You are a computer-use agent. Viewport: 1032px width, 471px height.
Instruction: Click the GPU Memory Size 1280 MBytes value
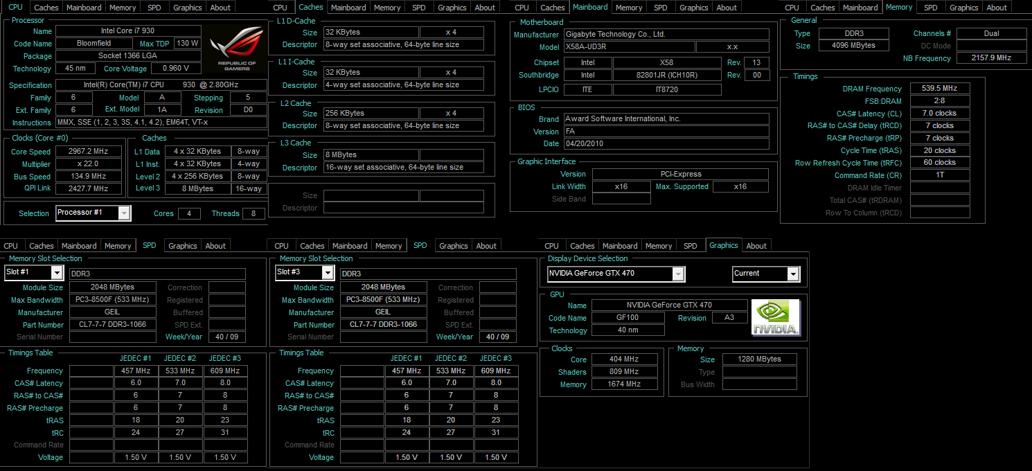pyautogui.click(x=759, y=359)
